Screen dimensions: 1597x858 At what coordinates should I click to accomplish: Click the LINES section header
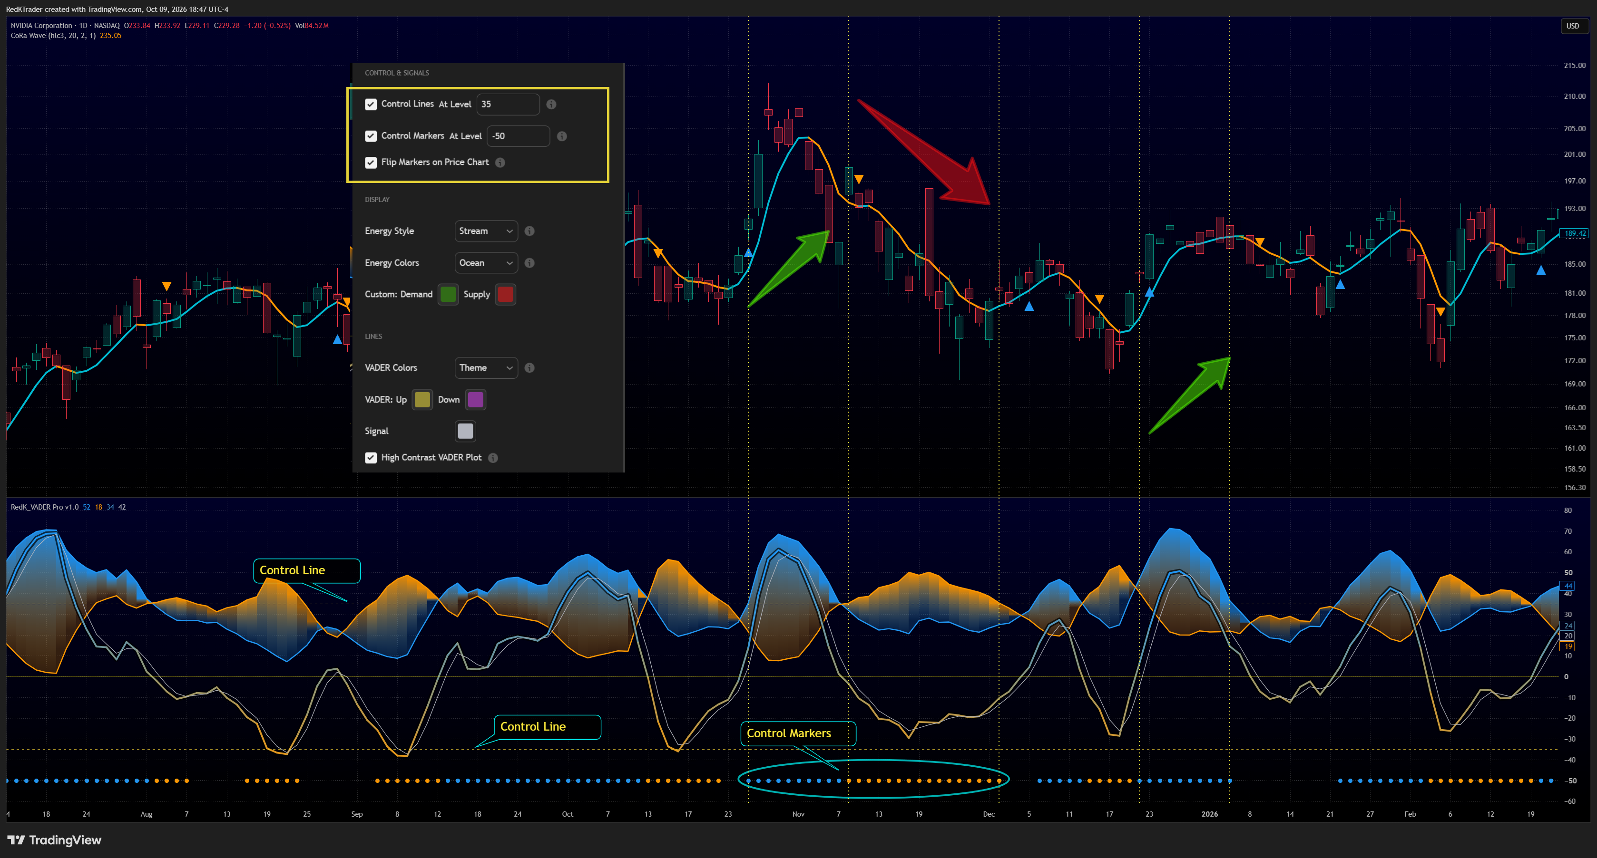(x=373, y=337)
